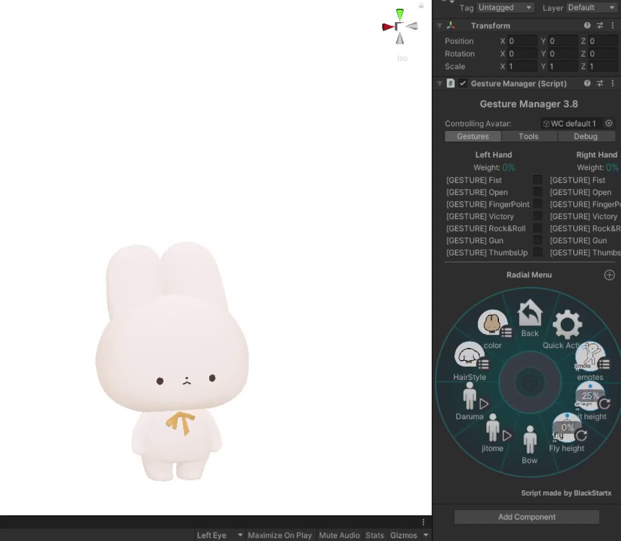Toggle the Stats overlay
Viewport: 621px width, 541px height.
tap(375, 535)
